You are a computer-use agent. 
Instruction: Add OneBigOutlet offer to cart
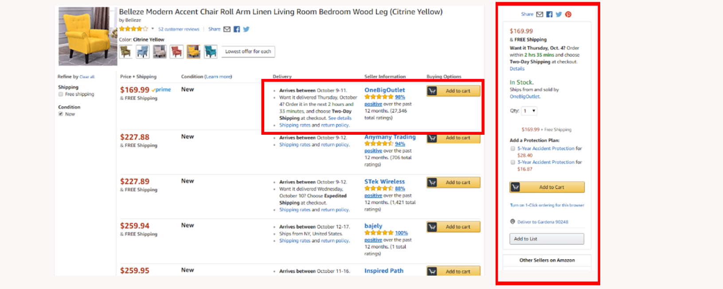[453, 91]
